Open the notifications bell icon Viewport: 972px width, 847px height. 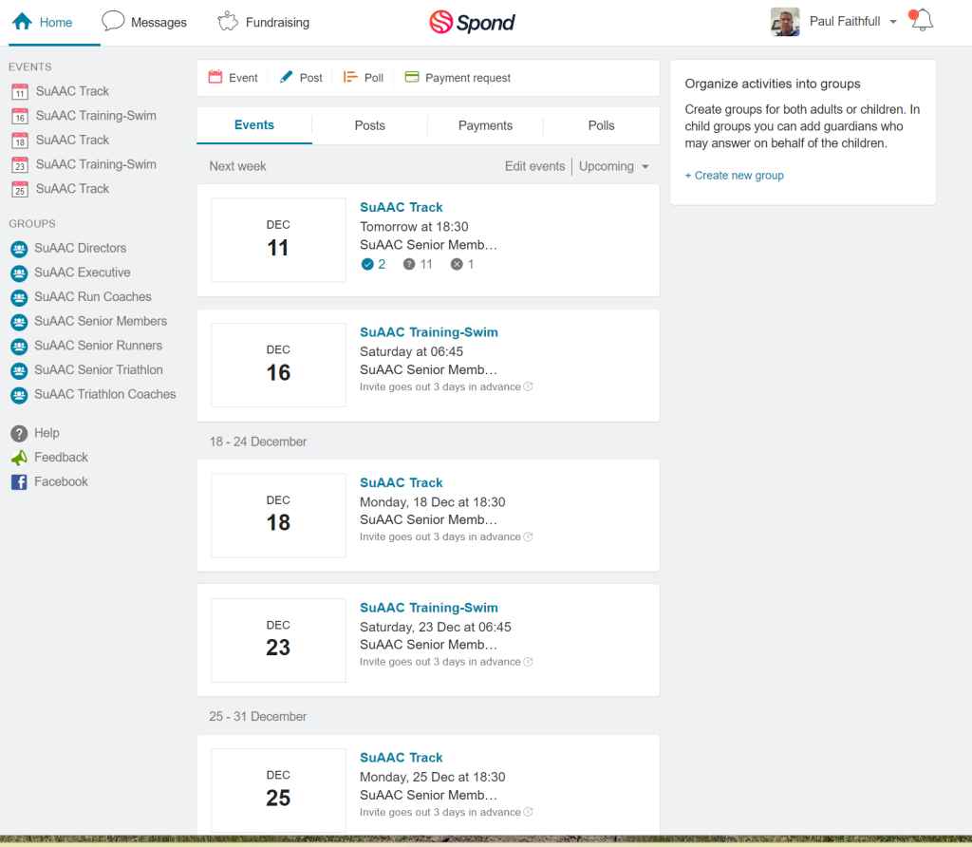pyautogui.click(x=922, y=21)
